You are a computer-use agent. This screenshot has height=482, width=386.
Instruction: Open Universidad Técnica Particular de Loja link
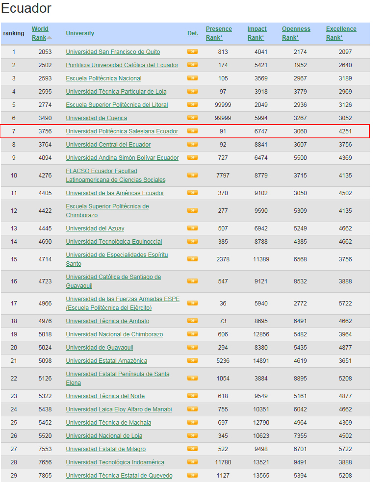pyautogui.click(x=116, y=92)
